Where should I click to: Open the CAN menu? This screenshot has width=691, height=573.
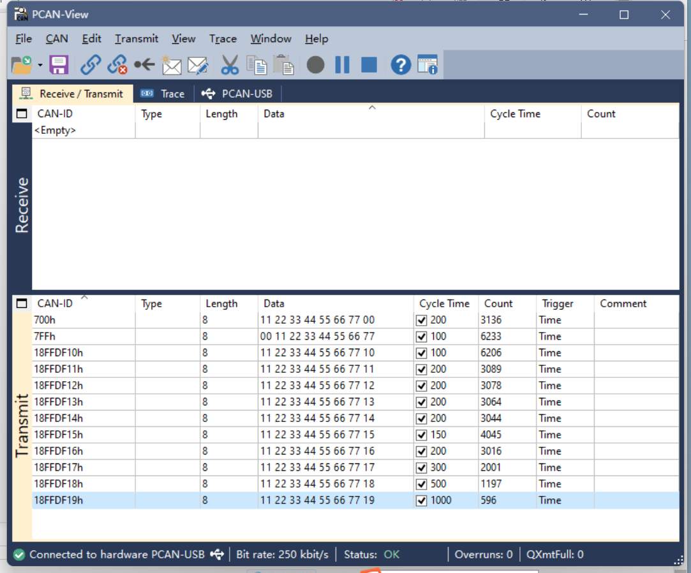point(57,39)
